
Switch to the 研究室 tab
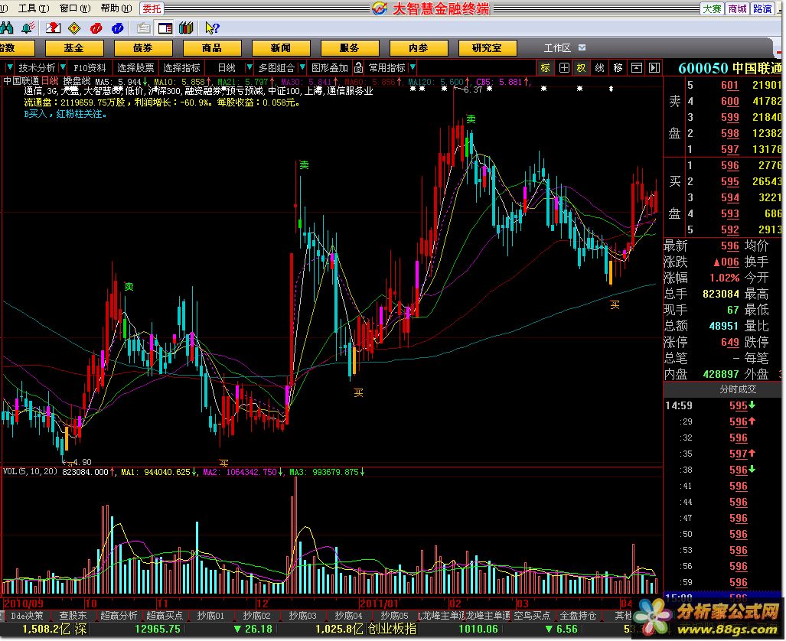click(488, 48)
